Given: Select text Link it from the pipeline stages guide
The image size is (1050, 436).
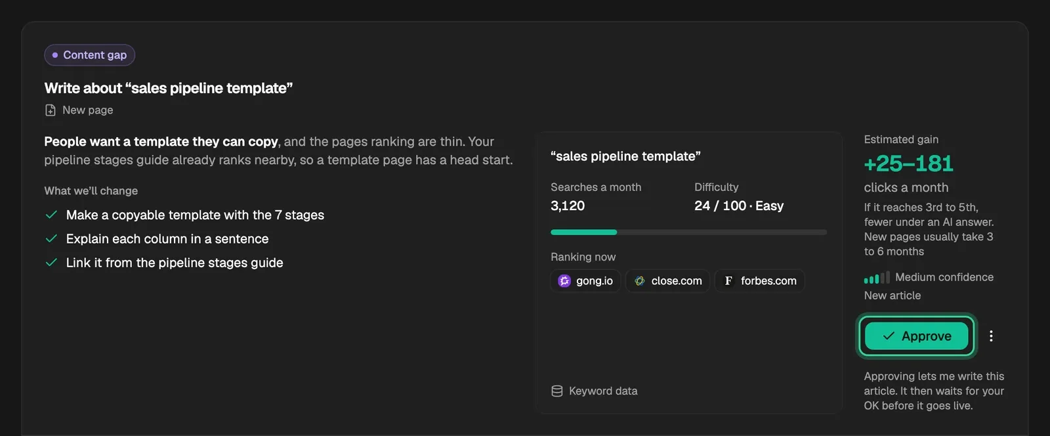Looking at the screenshot, I should [175, 263].
